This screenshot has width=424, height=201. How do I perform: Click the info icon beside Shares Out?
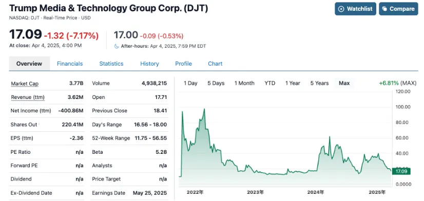[39, 124]
